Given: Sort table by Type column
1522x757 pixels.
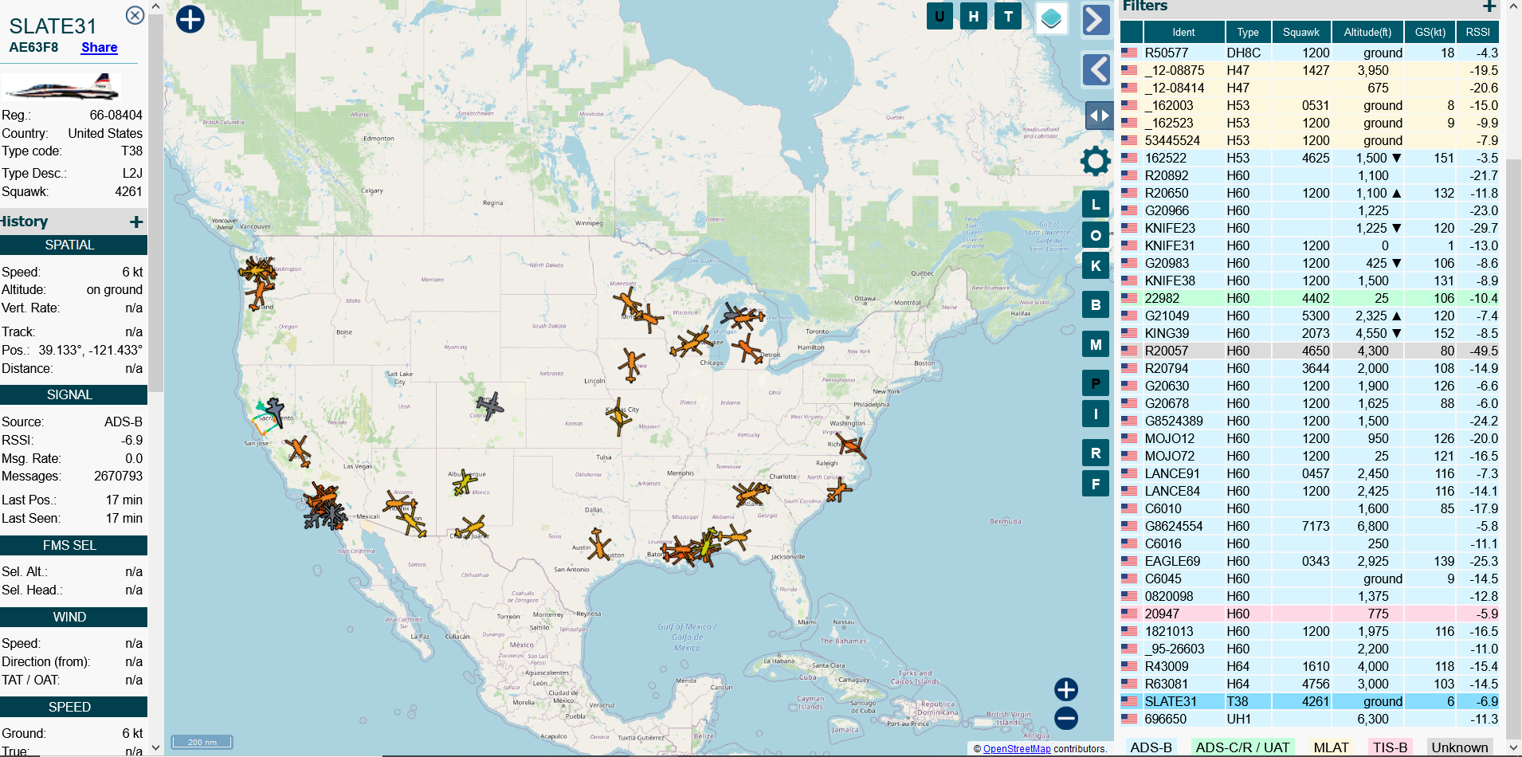Looking at the screenshot, I should [x=1248, y=32].
